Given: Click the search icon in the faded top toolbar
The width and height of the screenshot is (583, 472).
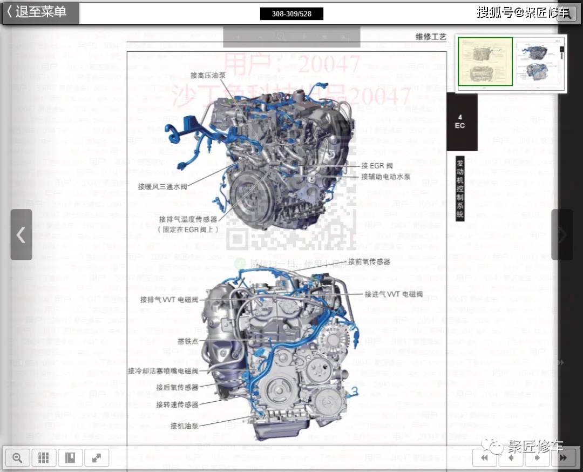Looking at the screenshot, I should pyautogui.click(x=280, y=36).
